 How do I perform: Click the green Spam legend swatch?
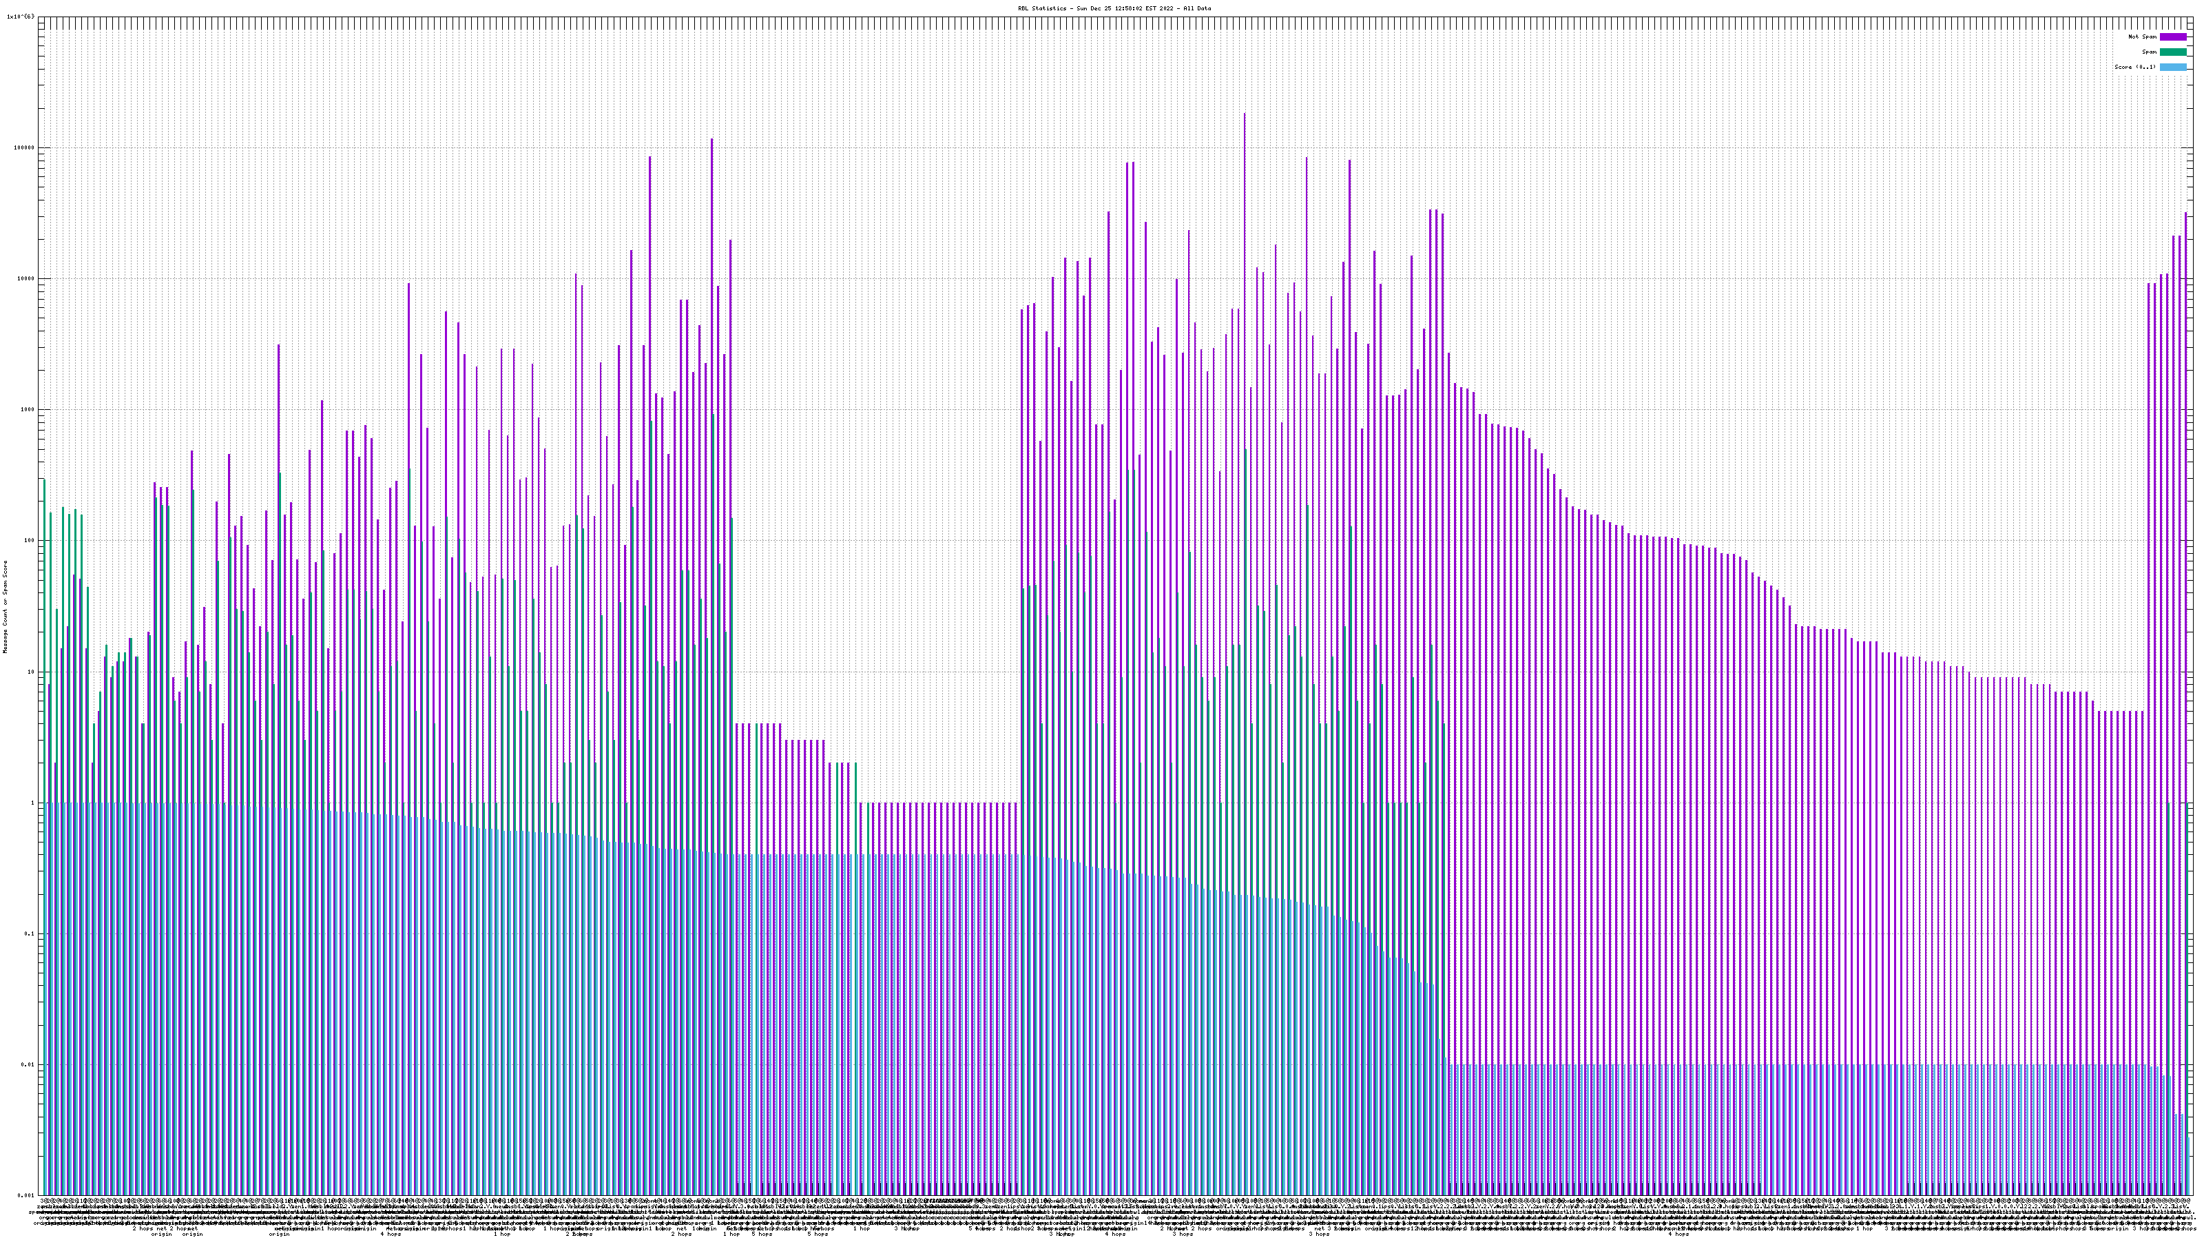tap(2173, 52)
